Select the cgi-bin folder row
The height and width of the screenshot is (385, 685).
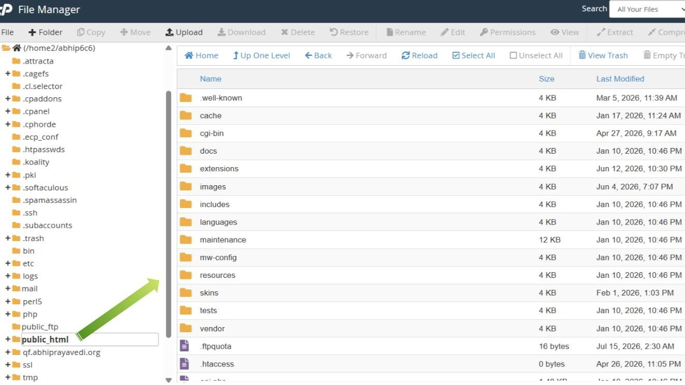tap(431, 133)
